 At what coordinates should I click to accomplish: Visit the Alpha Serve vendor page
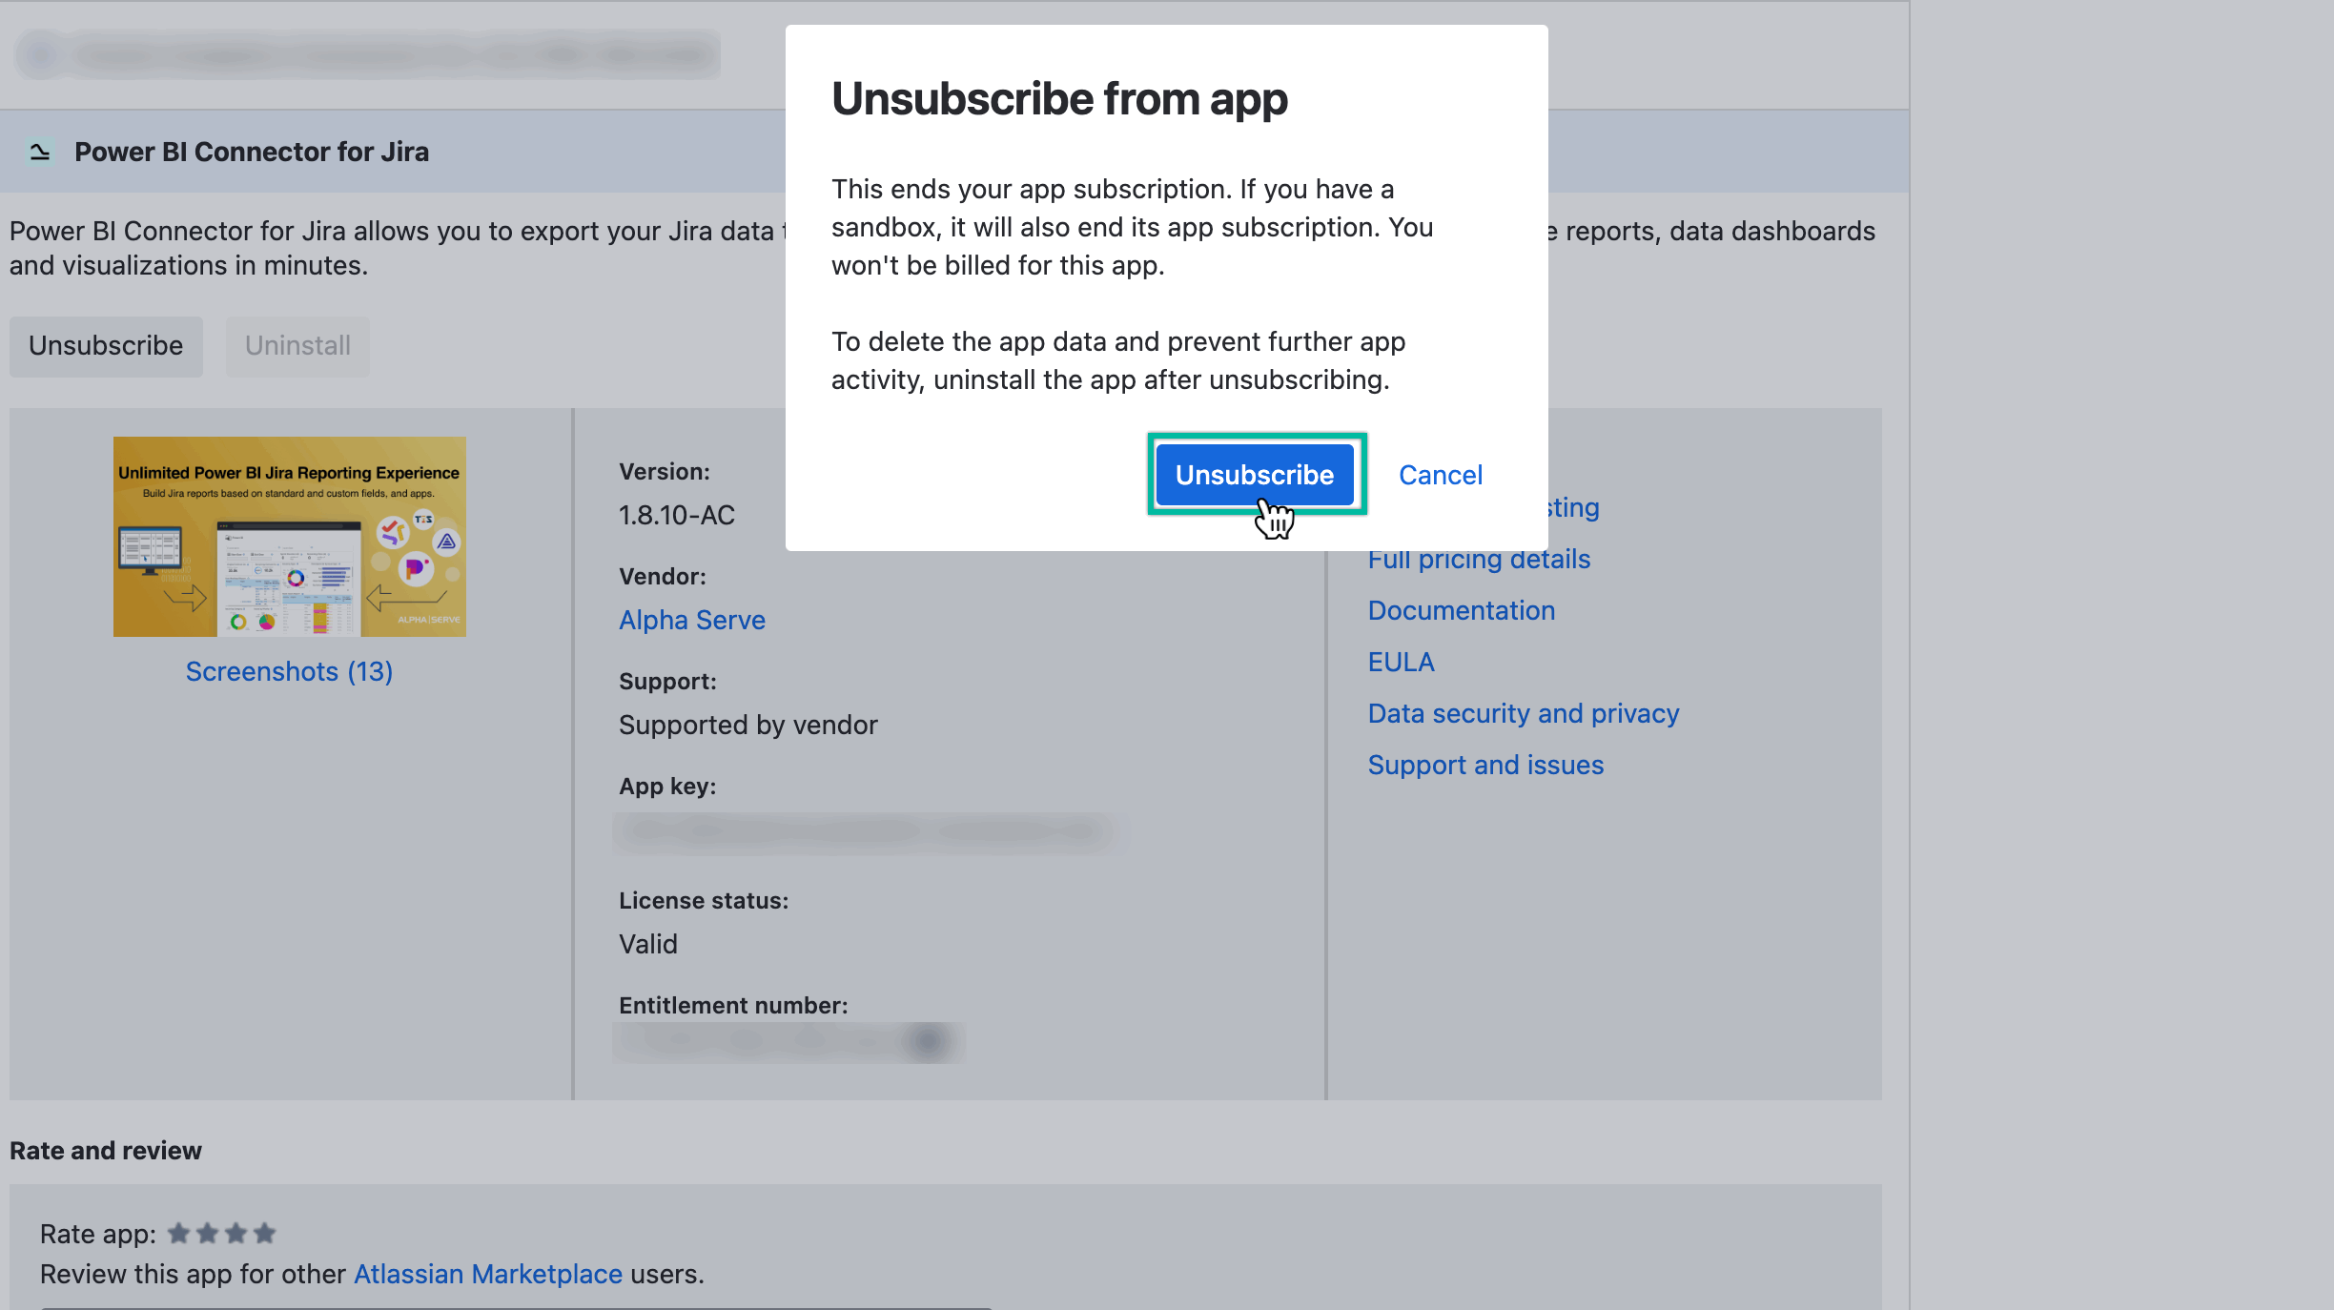pyautogui.click(x=692, y=620)
